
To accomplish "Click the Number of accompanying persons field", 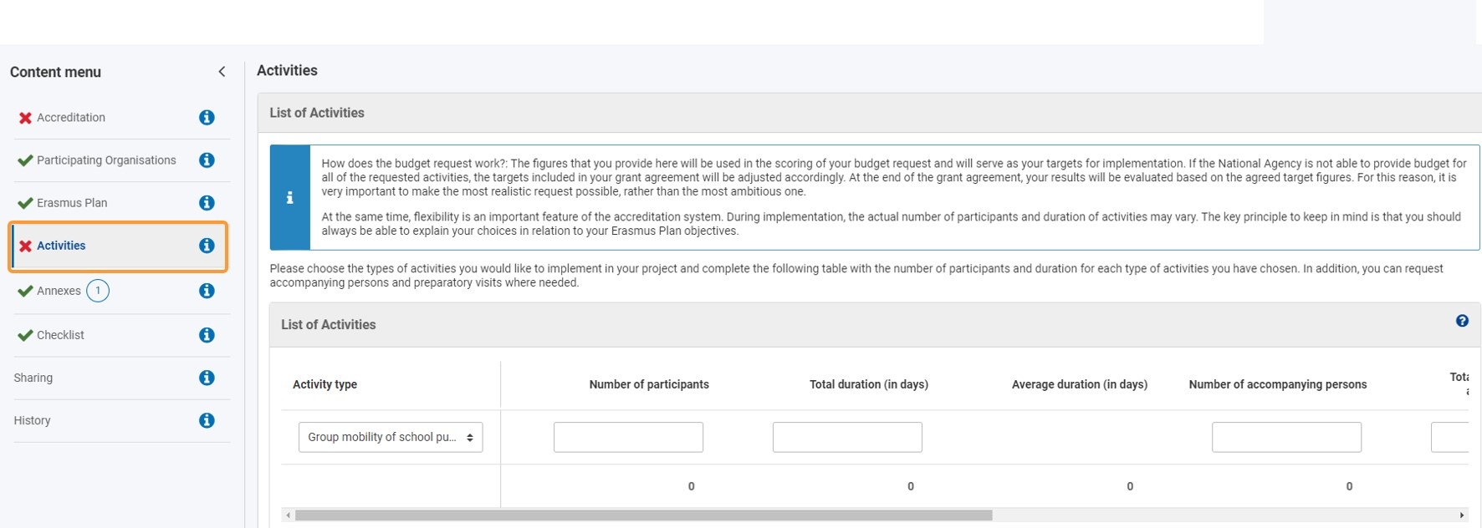I will pos(1286,437).
